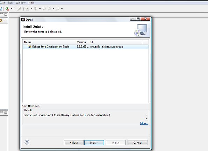Proceed with the Next > button
208x151 pixels.
pos(94,143)
